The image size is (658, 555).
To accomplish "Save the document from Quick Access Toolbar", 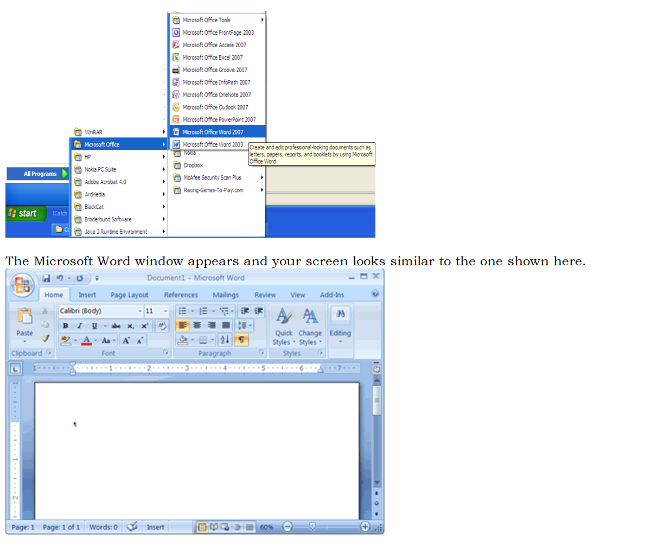I will click(x=47, y=278).
